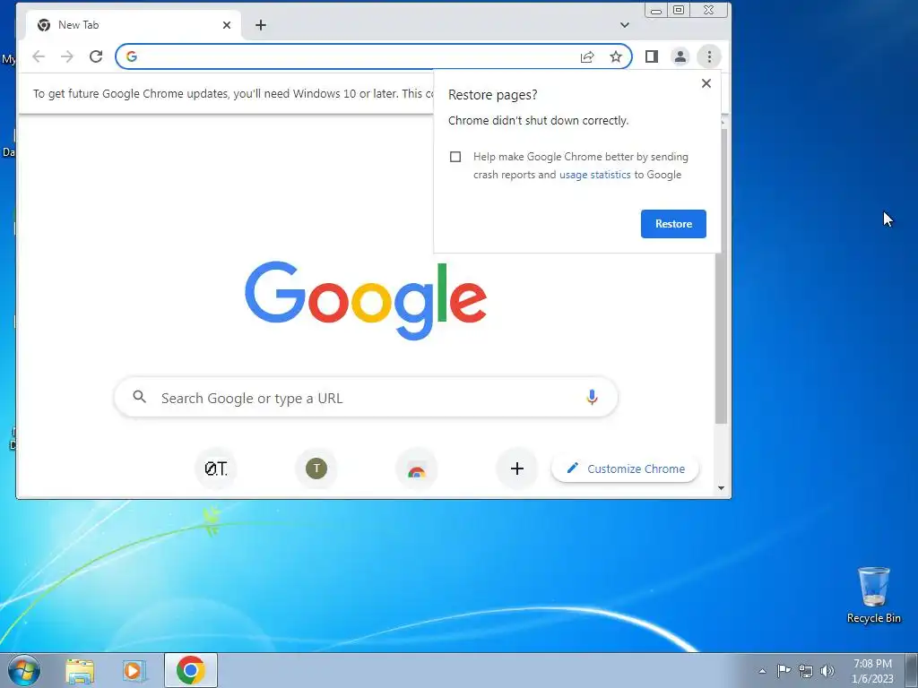Click Customize Chrome button
918x688 pixels.
point(625,469)
